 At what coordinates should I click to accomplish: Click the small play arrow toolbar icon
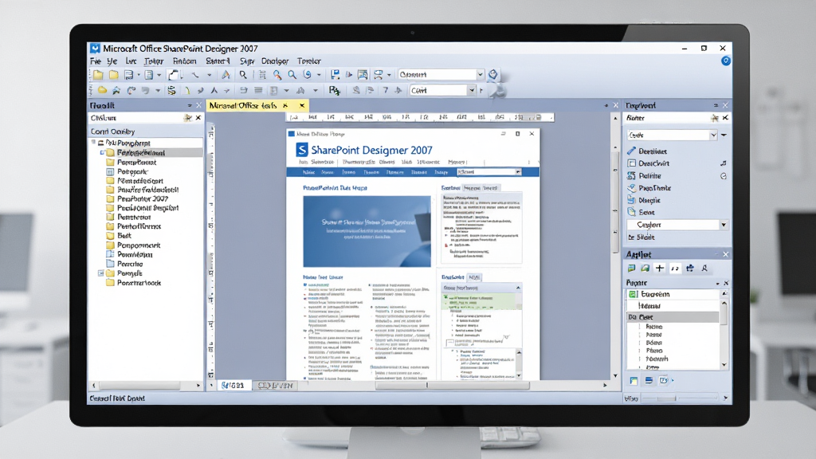(349, 75)
